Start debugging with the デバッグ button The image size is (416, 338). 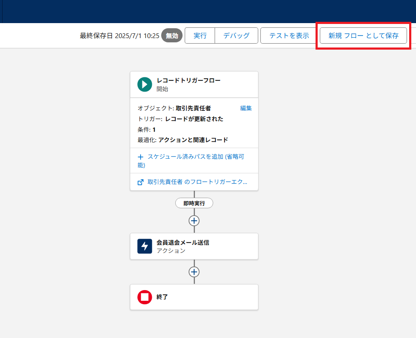236,36
